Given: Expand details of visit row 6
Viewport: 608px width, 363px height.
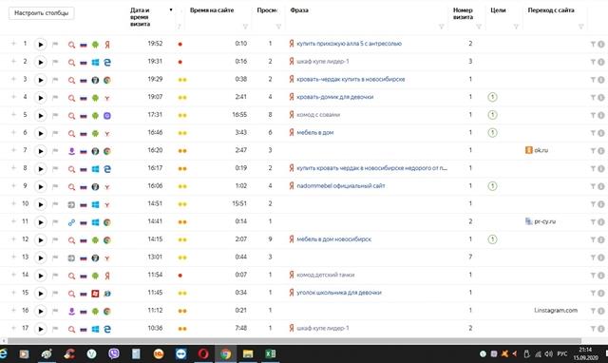Looking at the screenshot, I should (13, 133).
